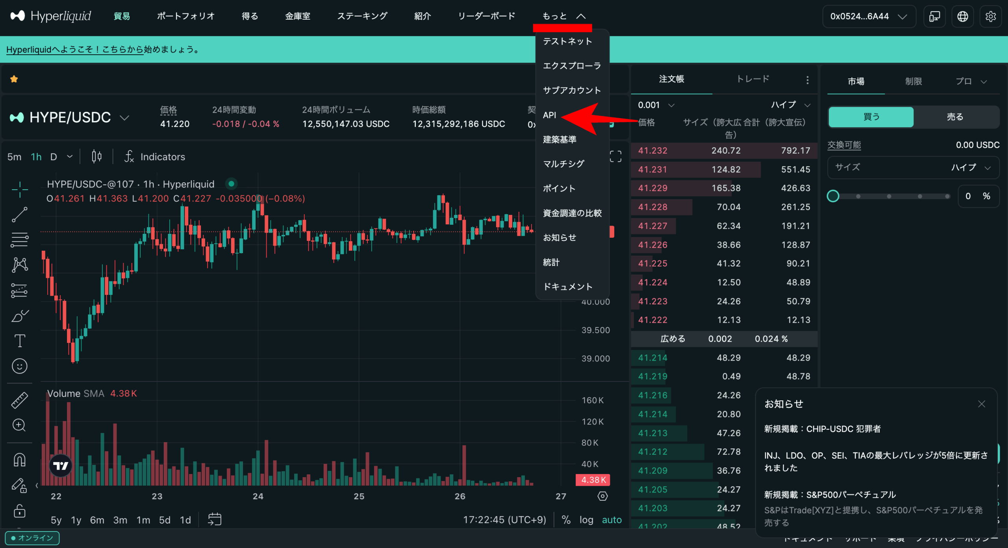Screen dimensions: 1008x548
Task: Open the go-to-date calendar icon
Action: 215,519
